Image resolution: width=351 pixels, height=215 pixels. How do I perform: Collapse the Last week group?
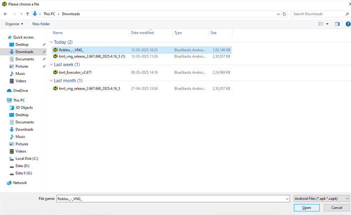tap(51, 64)
